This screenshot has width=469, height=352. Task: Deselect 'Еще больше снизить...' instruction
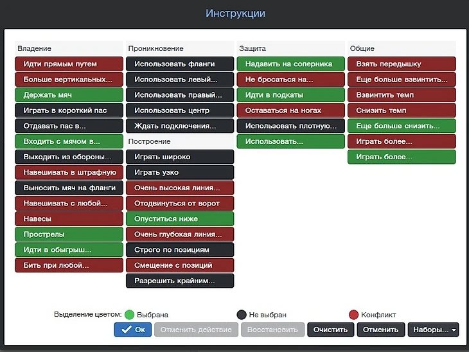pyautogui.click(x=402, y=126)
